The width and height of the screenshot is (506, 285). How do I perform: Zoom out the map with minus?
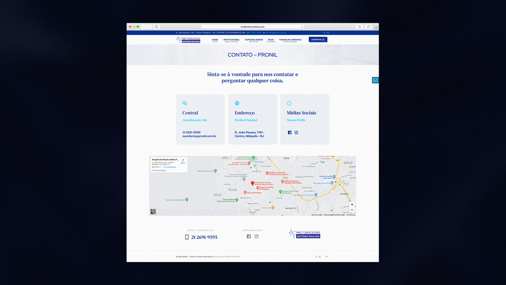(x=352, y=210)
